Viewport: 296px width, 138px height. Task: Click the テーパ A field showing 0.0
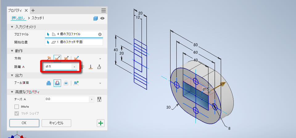(67, 99)
